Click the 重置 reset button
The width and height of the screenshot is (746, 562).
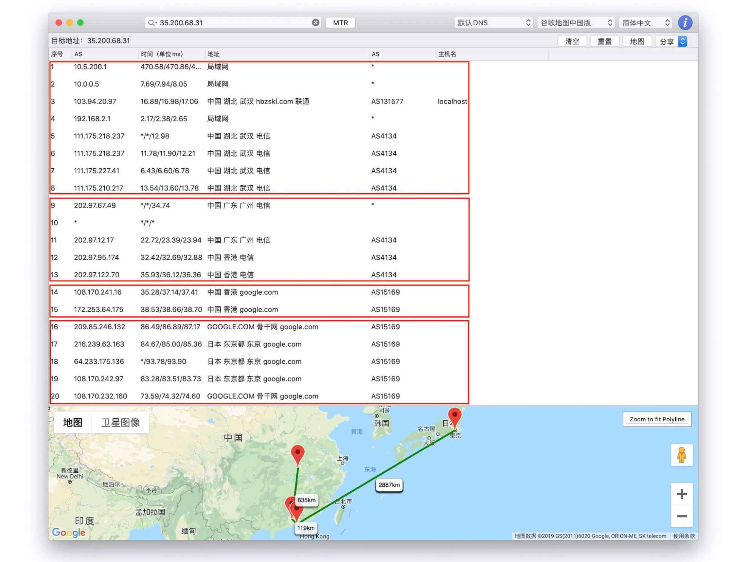pos(604,41)
